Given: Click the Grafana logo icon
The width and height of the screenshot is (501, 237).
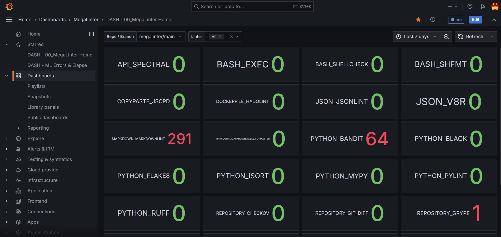Looking at the screenshot, I should click(x=9, y=7).
